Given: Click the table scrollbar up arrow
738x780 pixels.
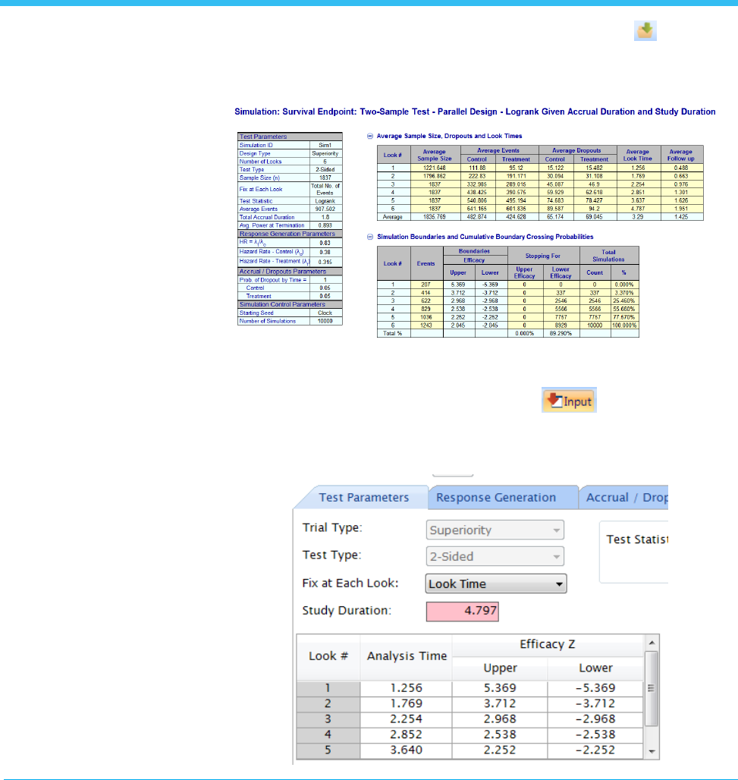Looking at the screenshot, I should click(652, 643).
